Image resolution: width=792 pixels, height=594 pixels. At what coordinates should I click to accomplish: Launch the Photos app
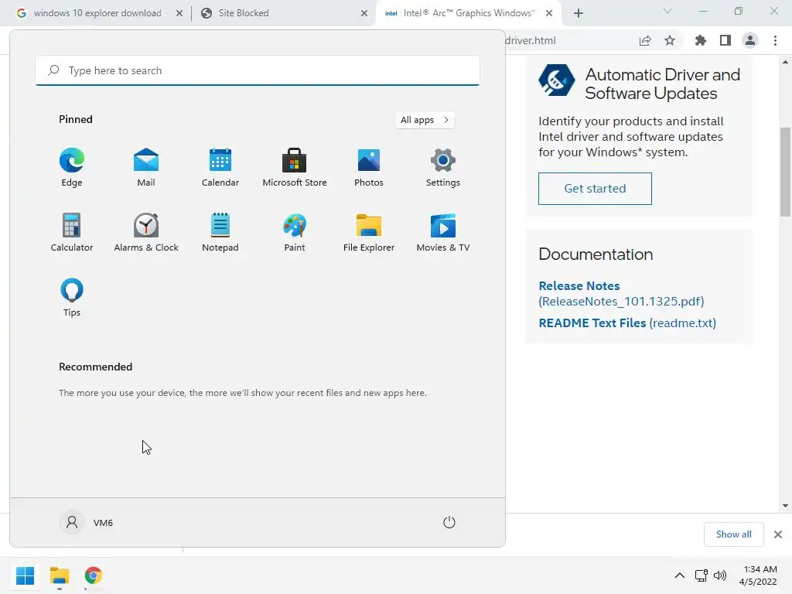369,168
